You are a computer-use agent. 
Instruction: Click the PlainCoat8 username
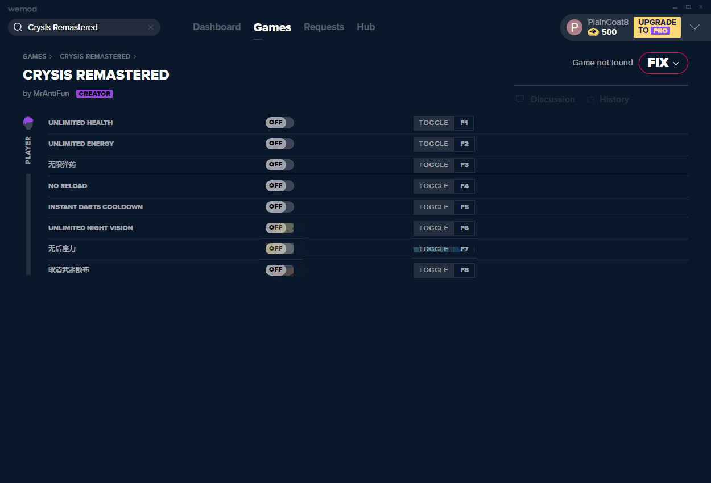608,22
